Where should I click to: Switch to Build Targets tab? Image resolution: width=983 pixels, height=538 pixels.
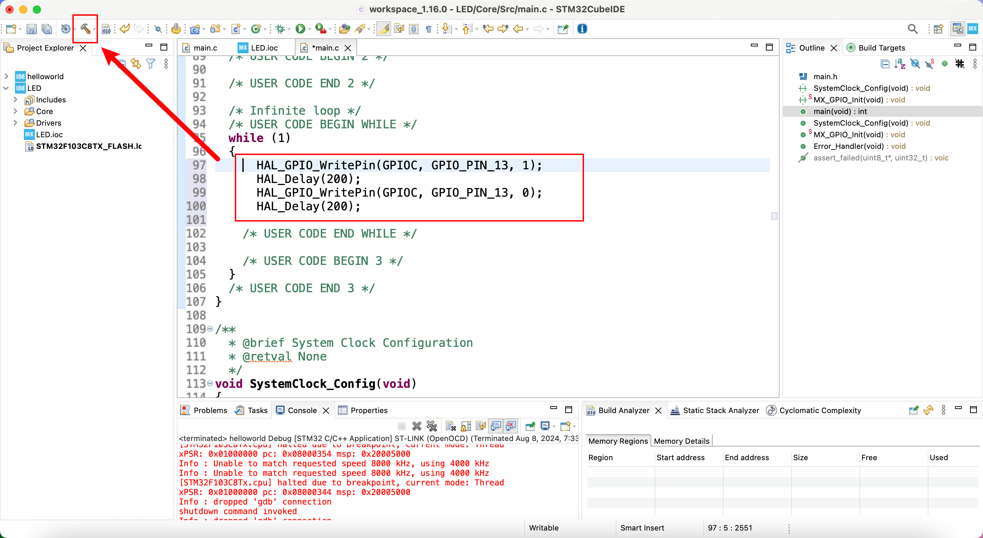click(x=876, y=48)
